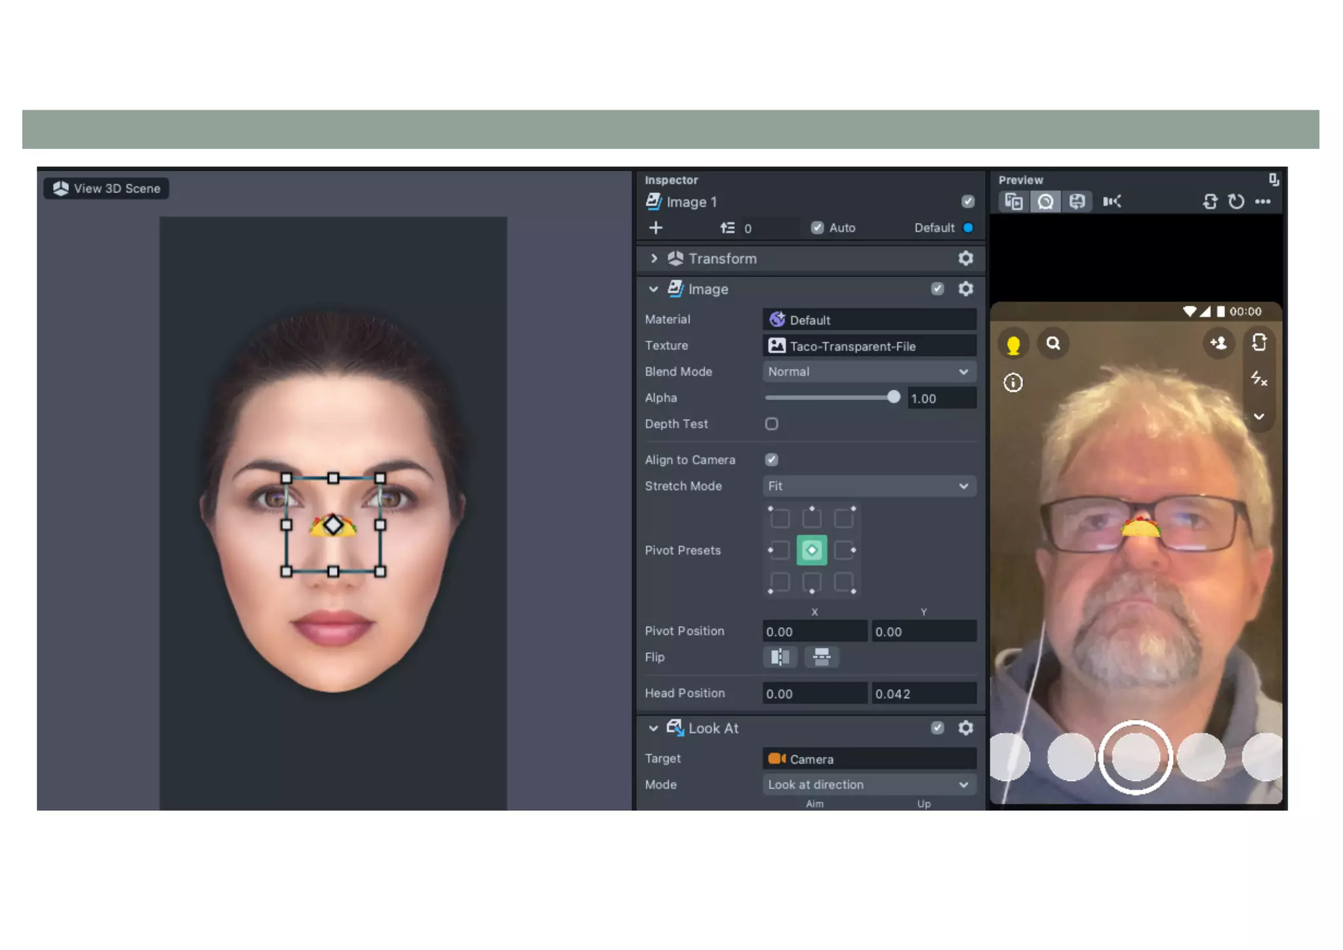Toggle the Auto checkbox
This screenshot has height=950, width=1343.
(x=817, y=228)
